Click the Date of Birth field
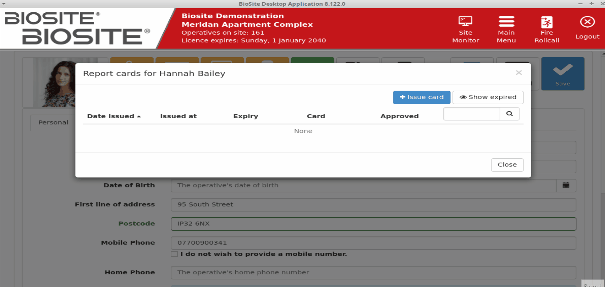 tap(363, 185)
